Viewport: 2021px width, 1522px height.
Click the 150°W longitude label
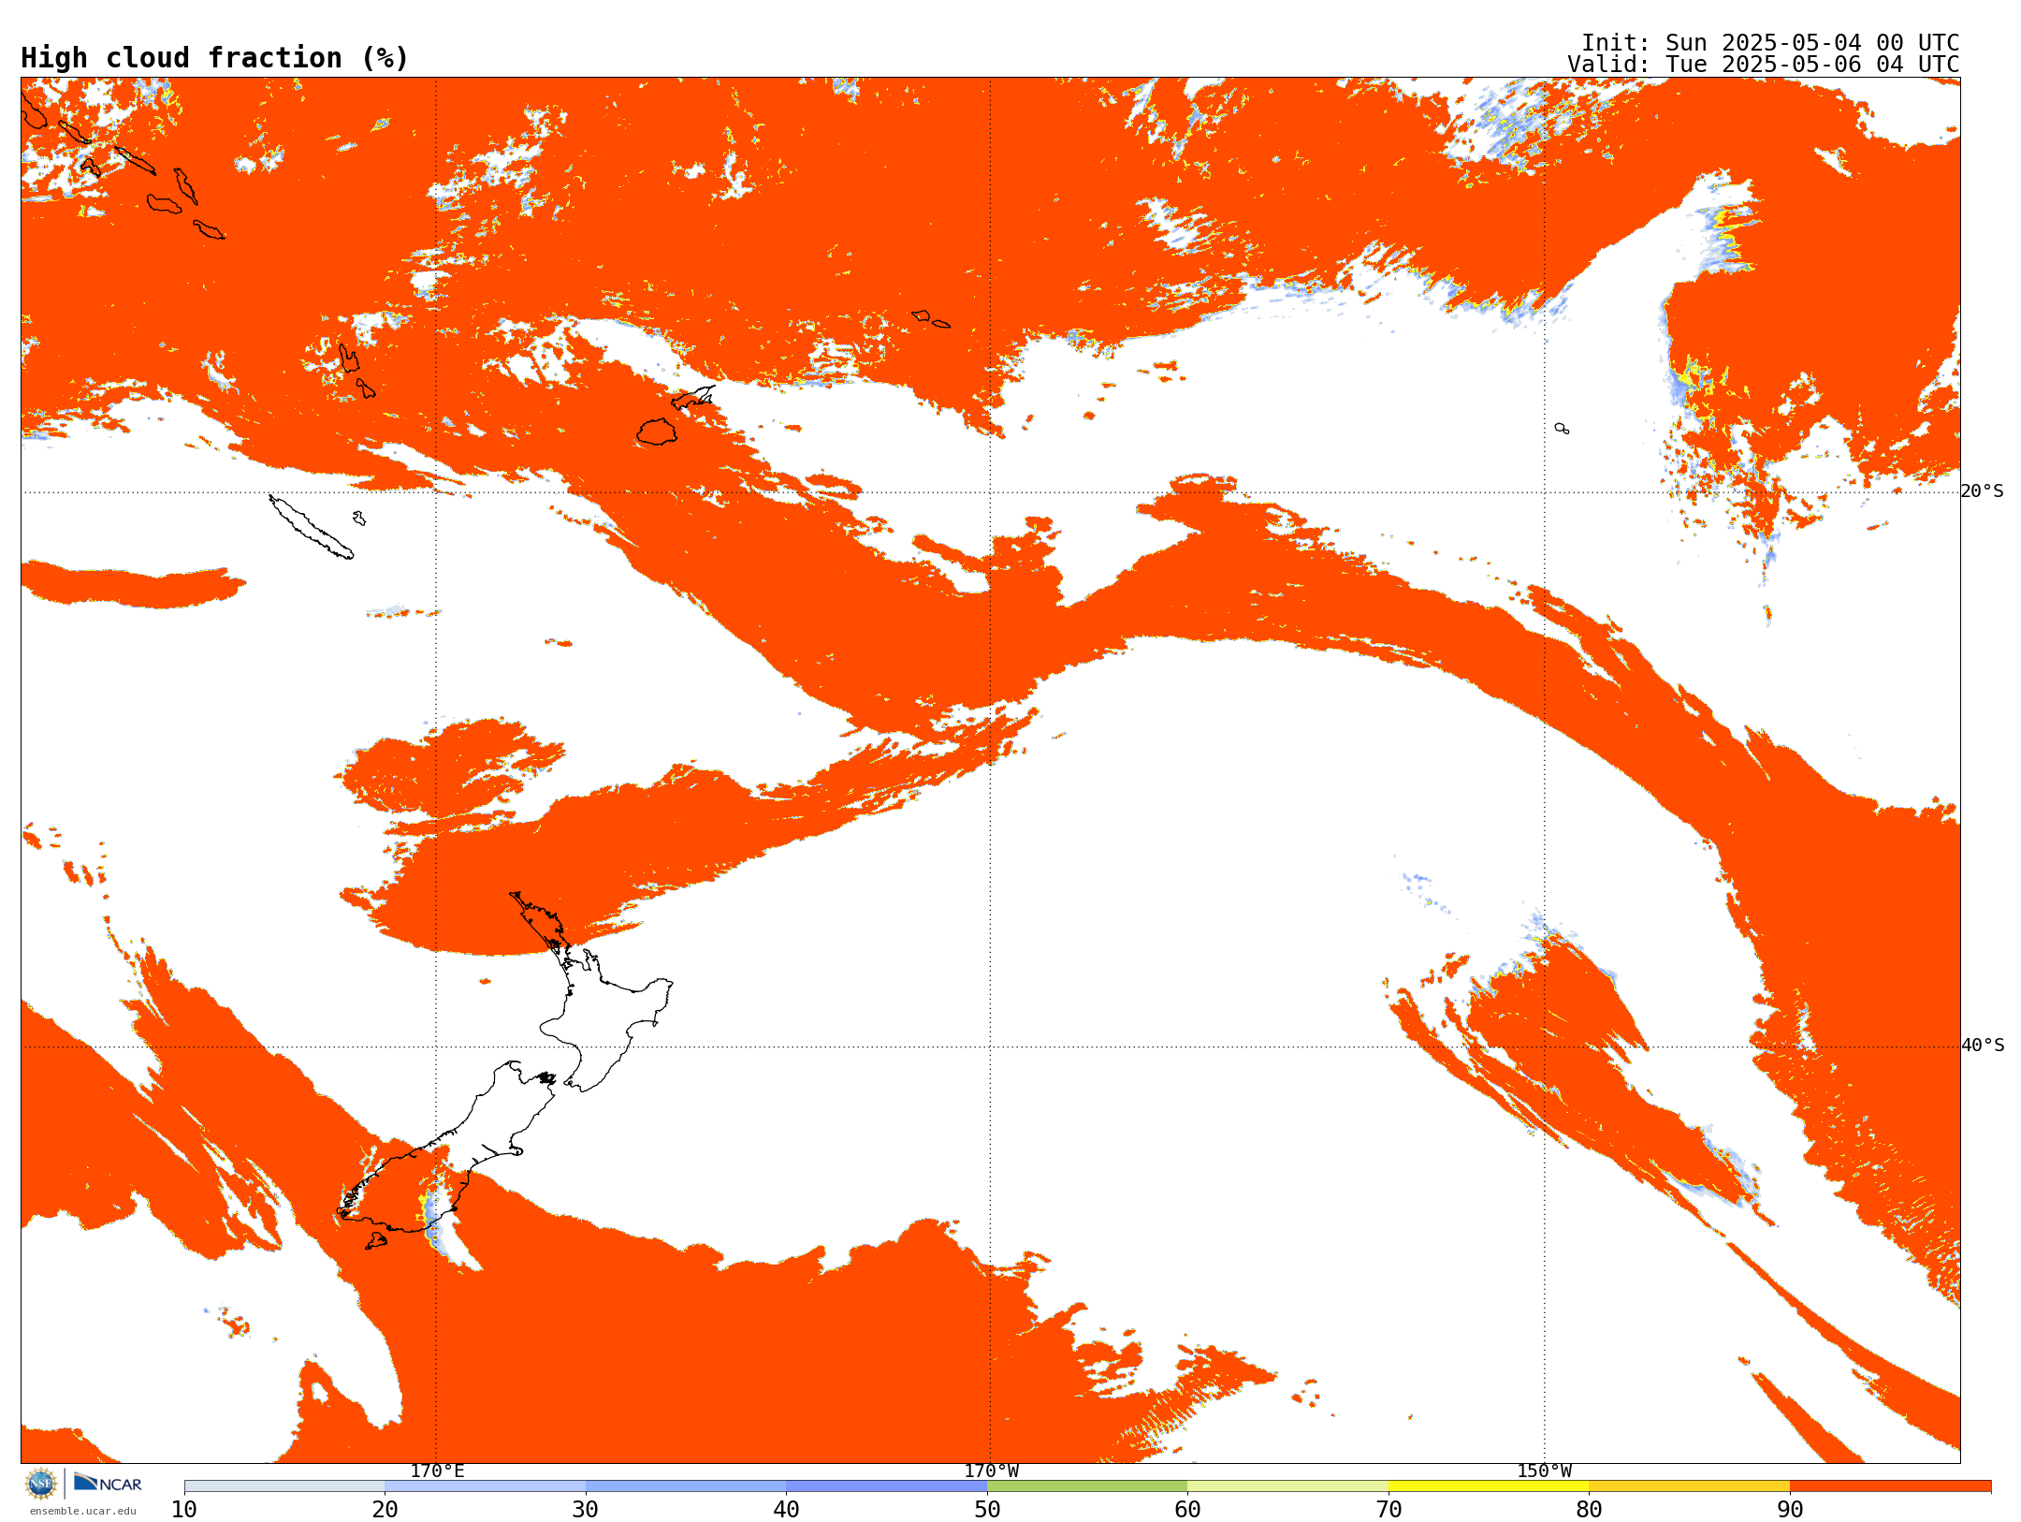[1545, 1471]
